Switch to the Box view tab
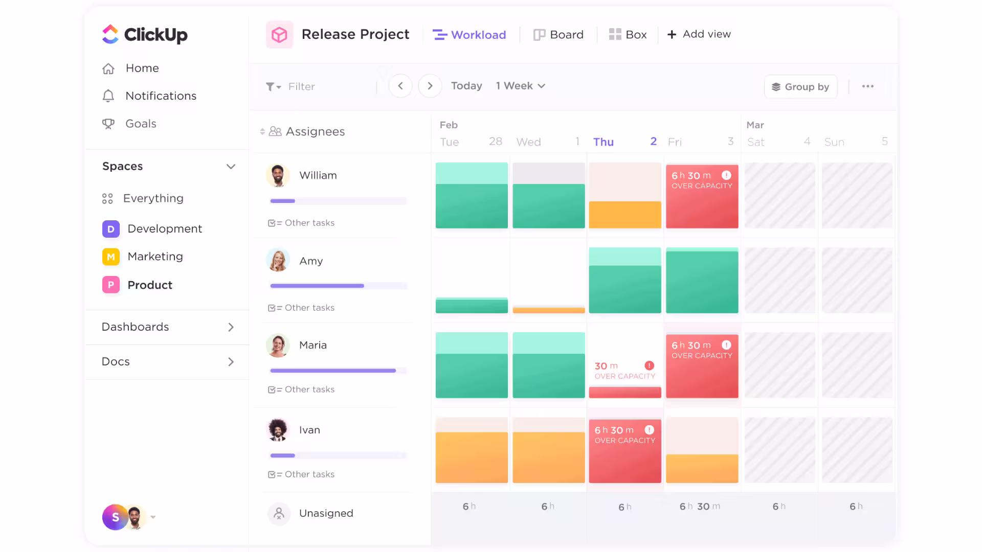The image size is (982, 552). tap(628, 35)
